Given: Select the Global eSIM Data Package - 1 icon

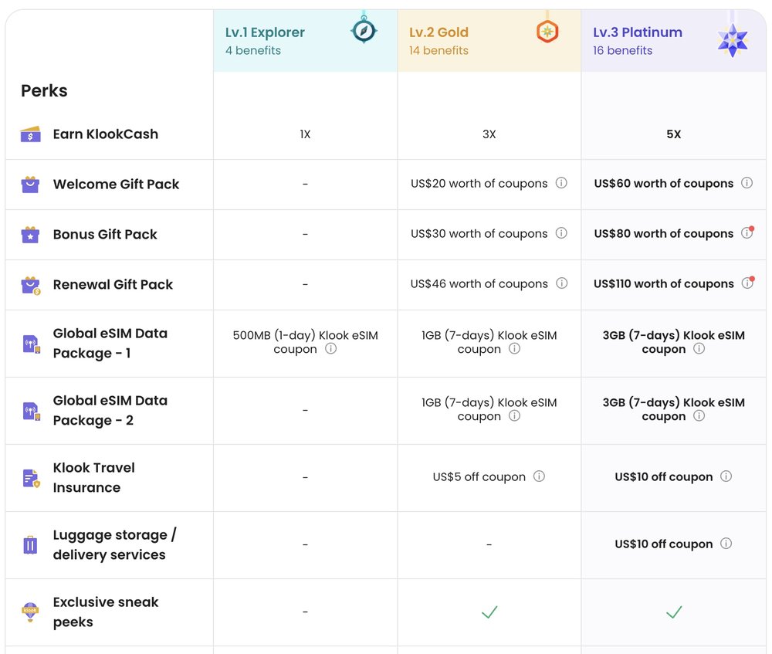Looking at the screenshot, I should pyautogui.click(x=29, y=343).
